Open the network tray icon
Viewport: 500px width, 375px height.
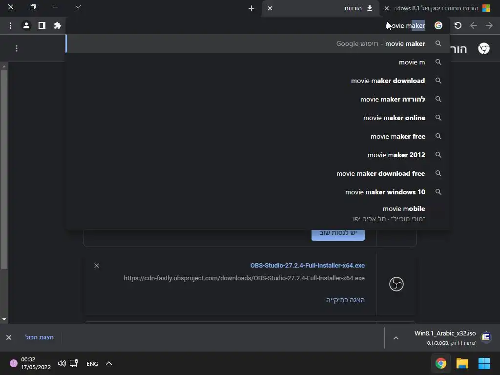pos(74,363)
